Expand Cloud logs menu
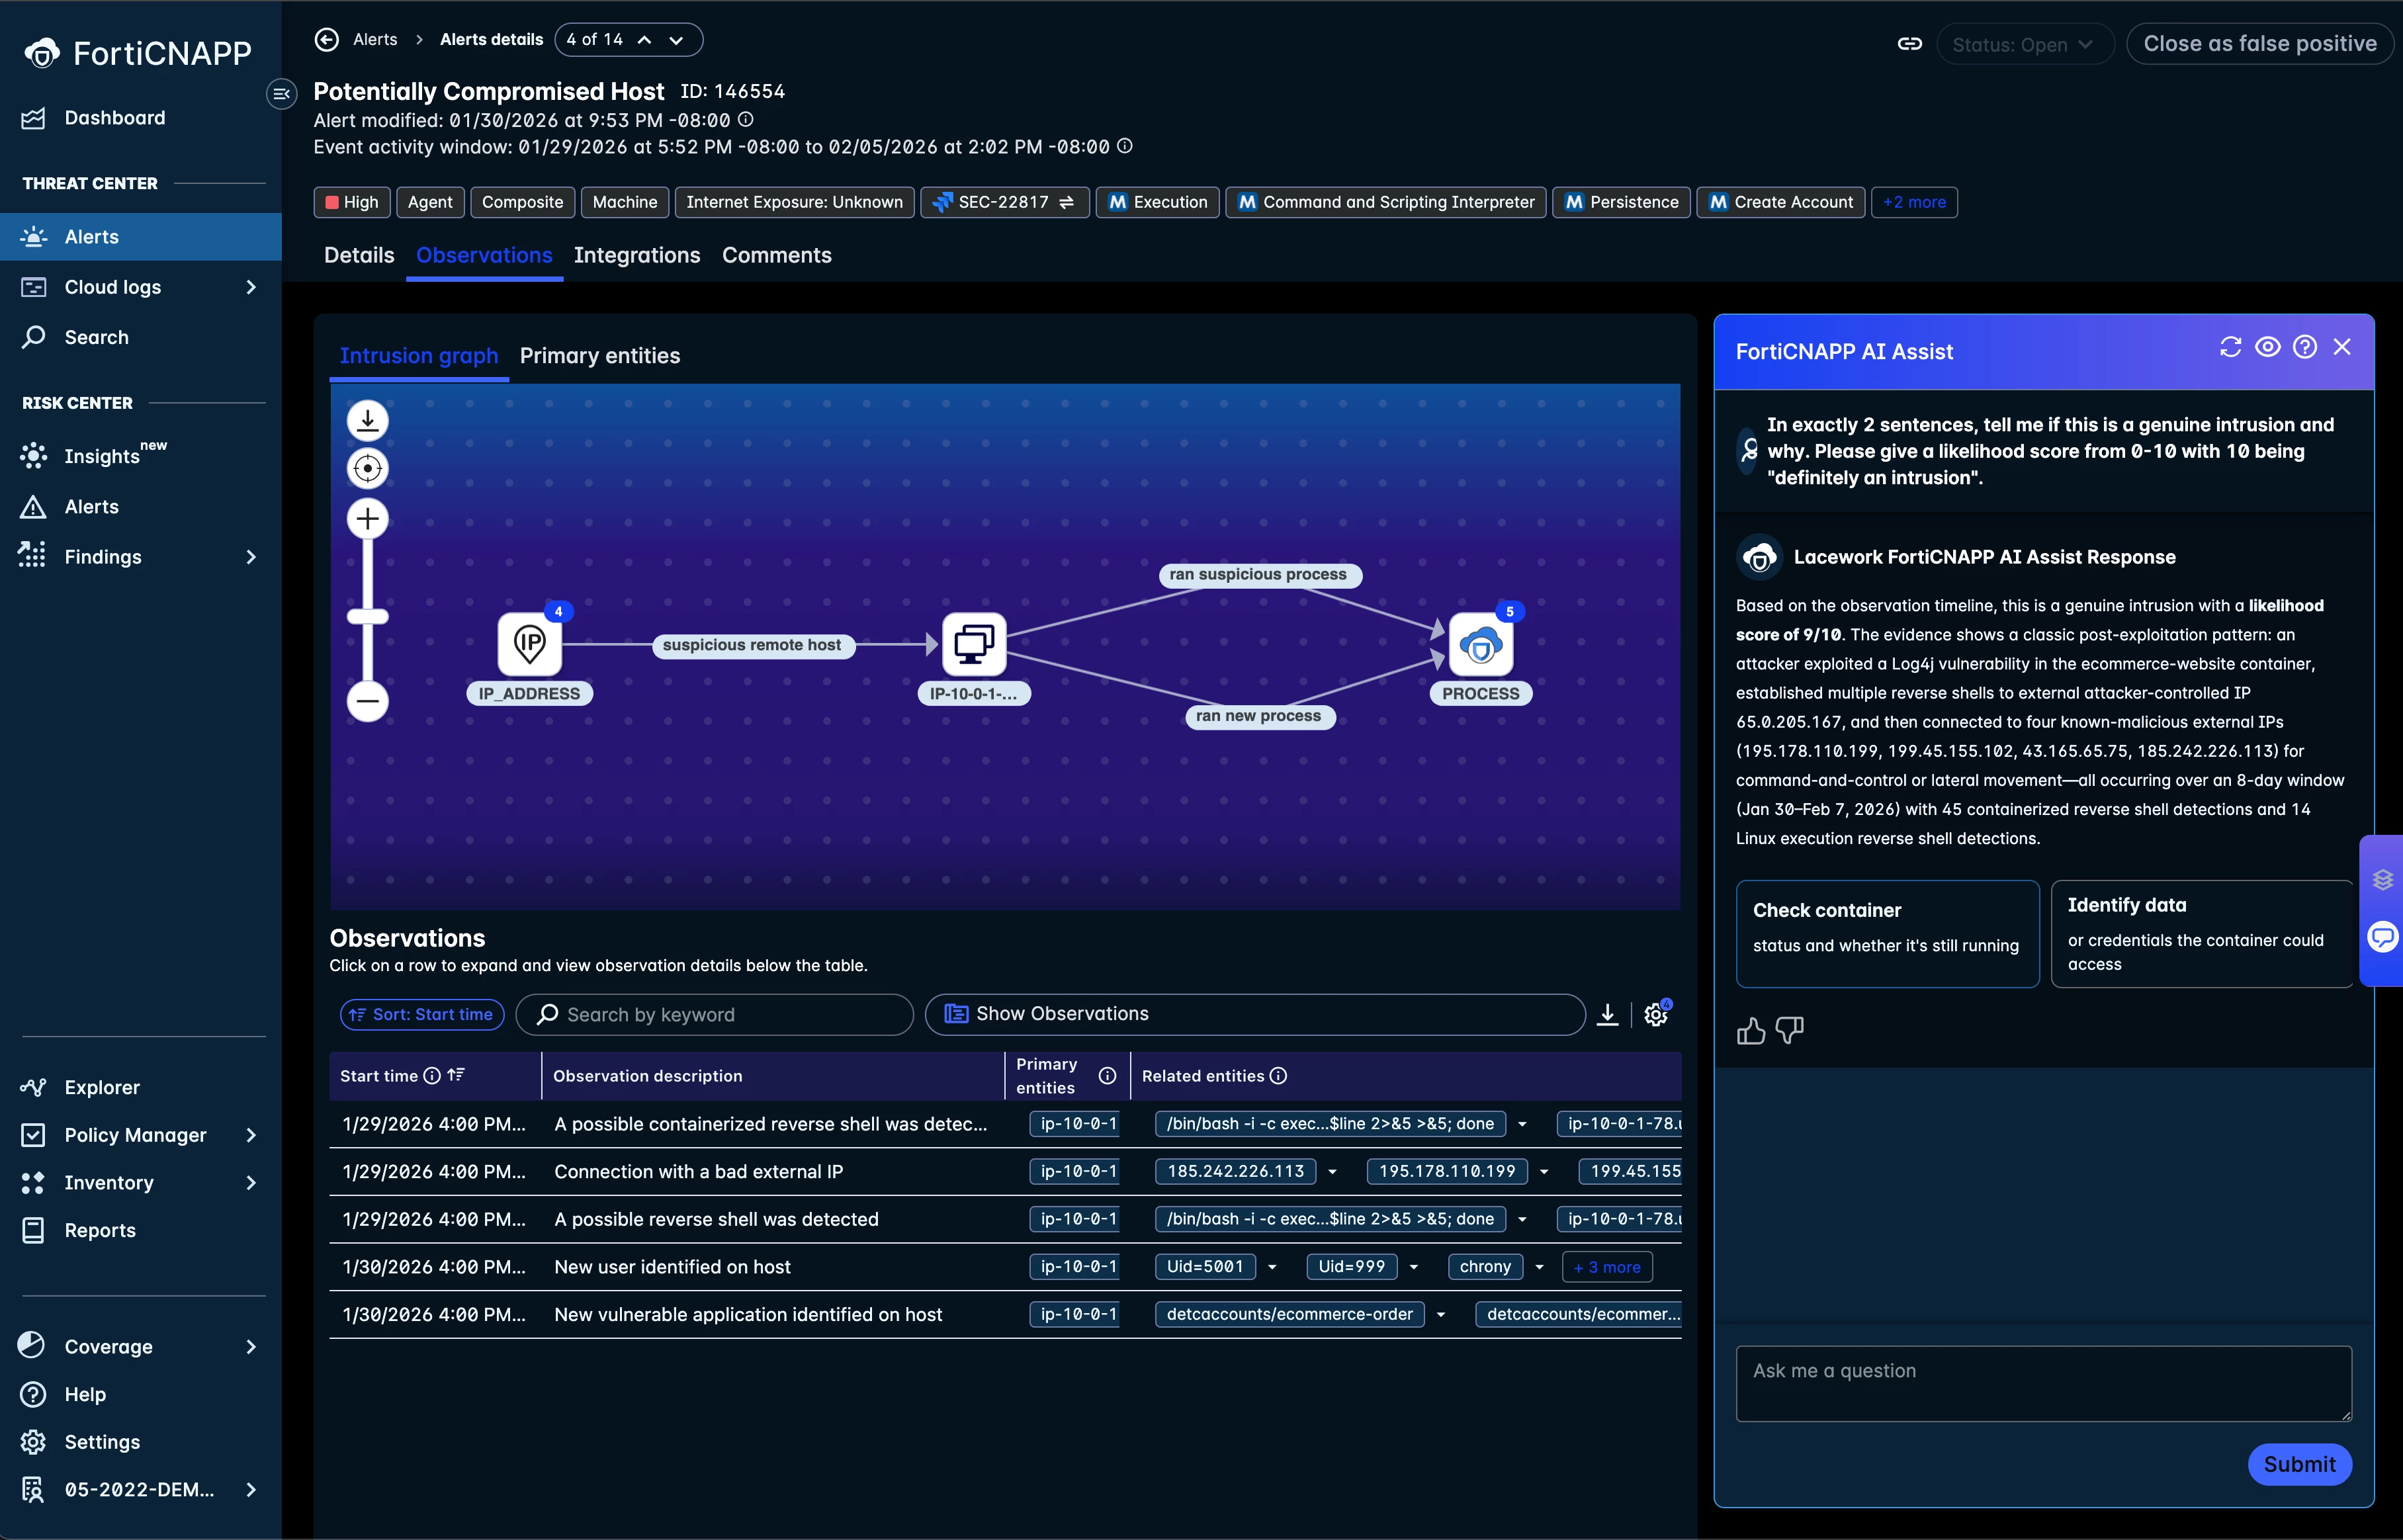This screenshot has height=1540, width=2403. click(x=250, y=287)
